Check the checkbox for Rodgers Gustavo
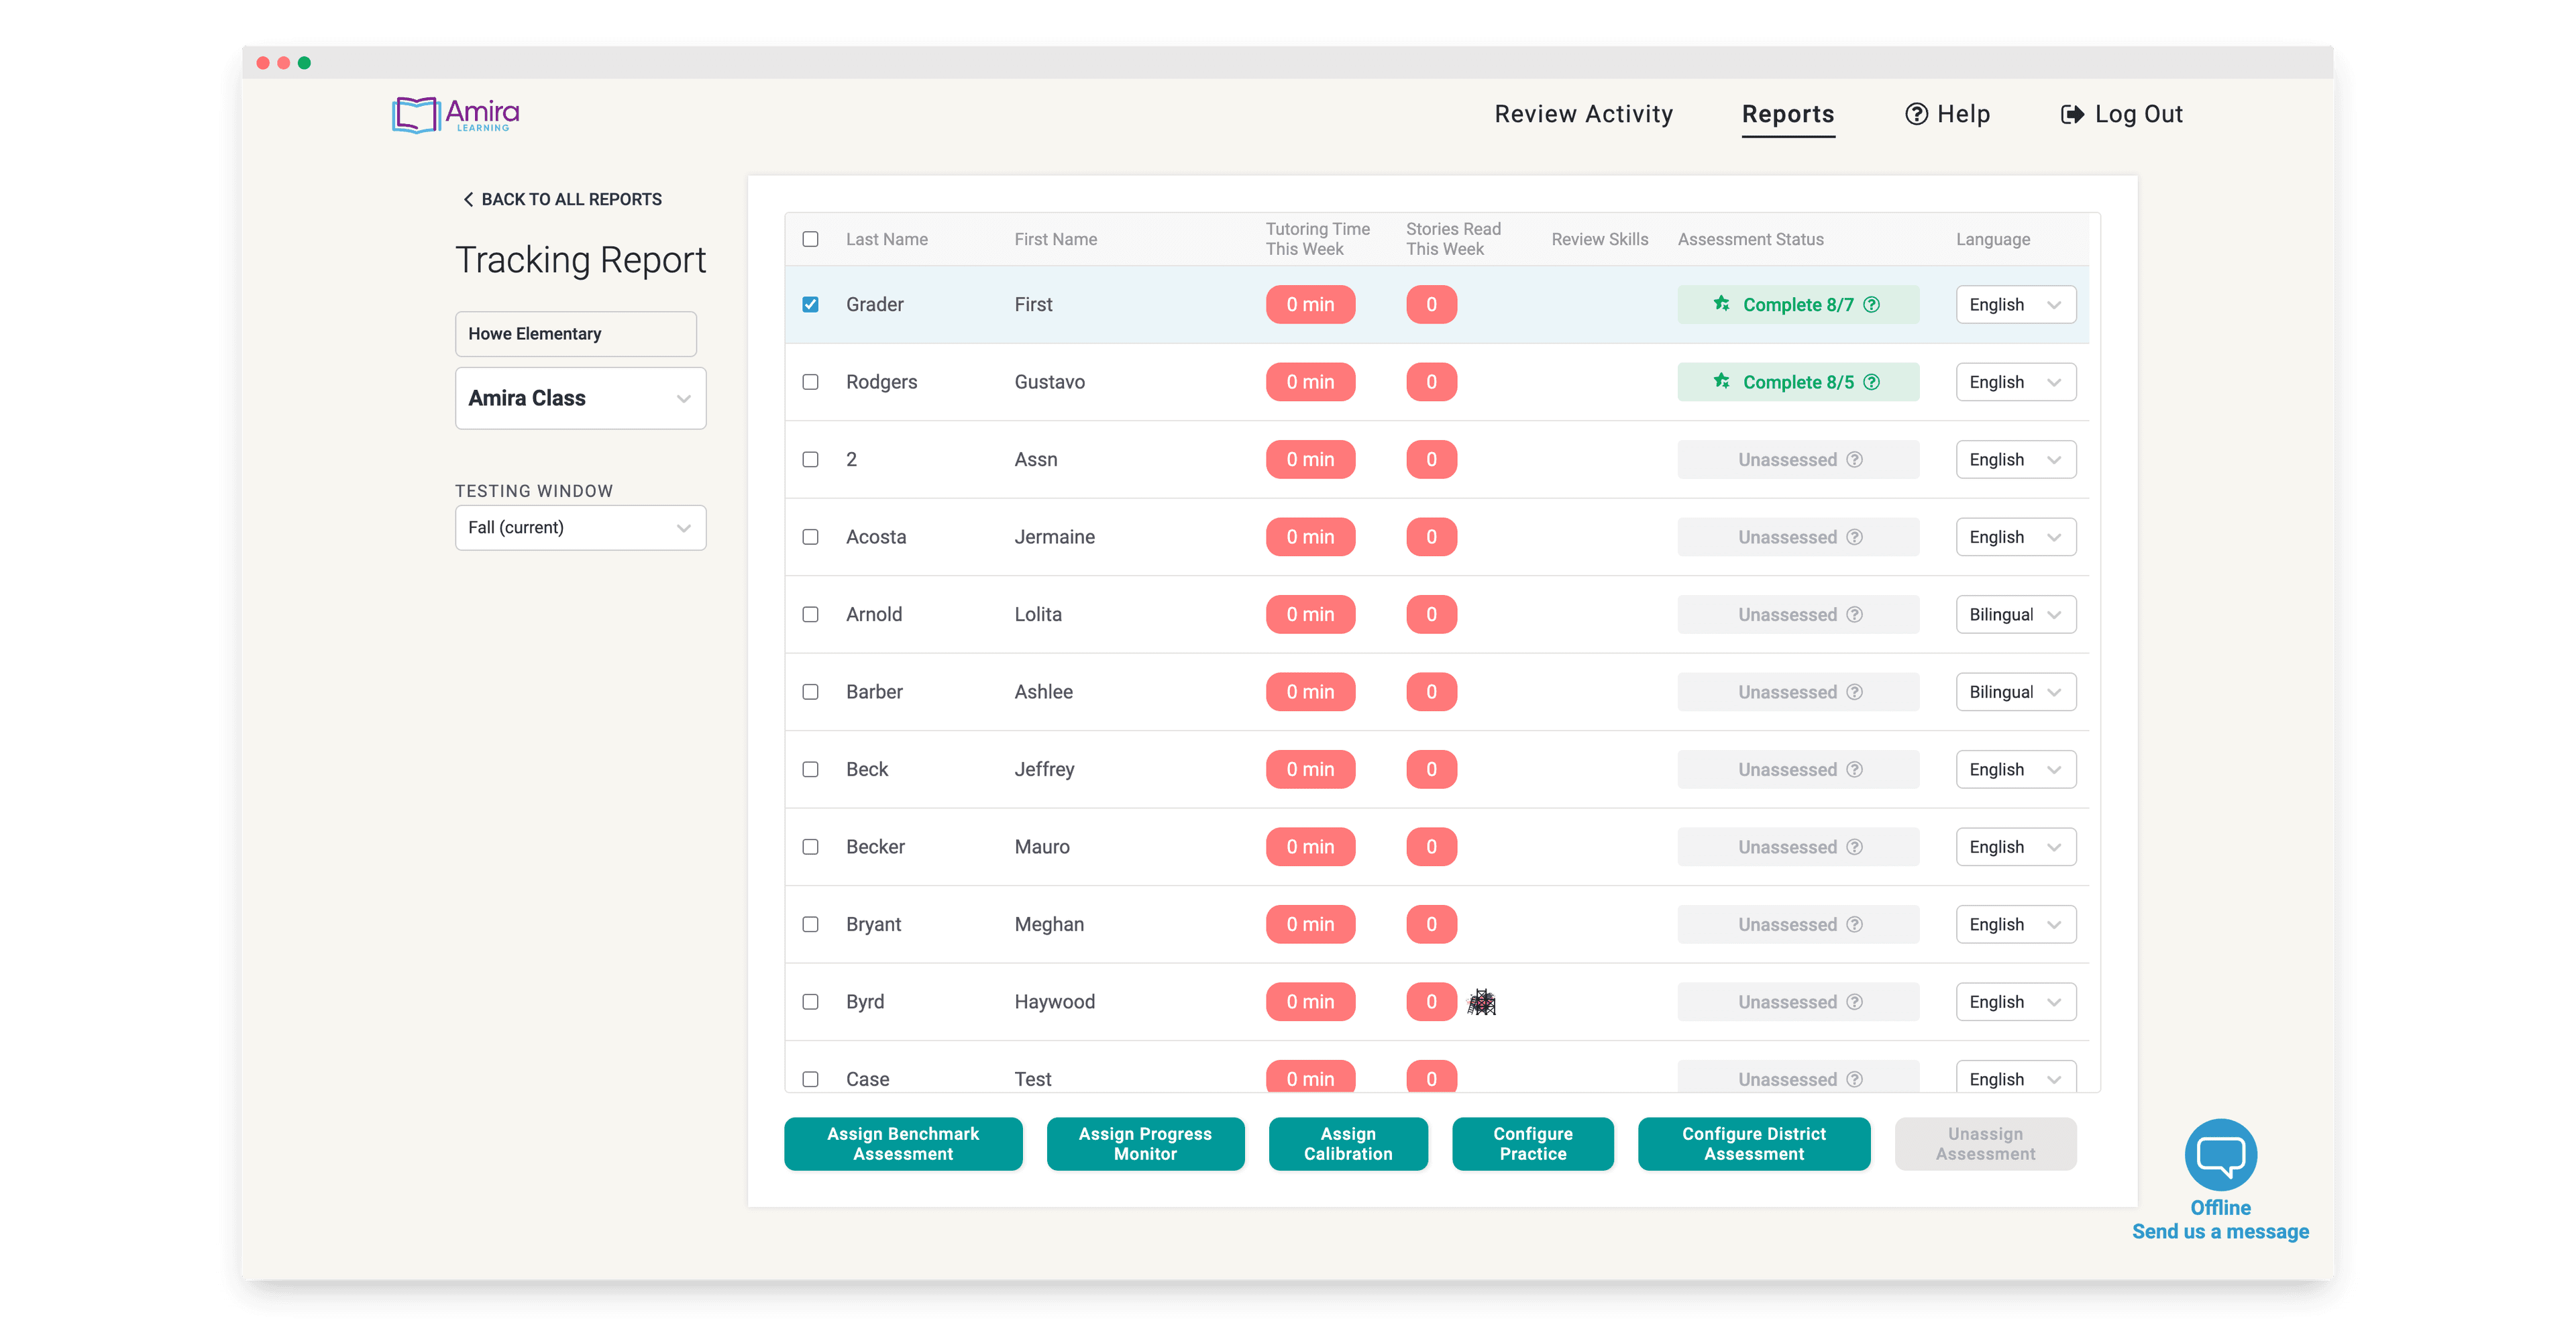The image size is (2576, 1325). click(810, 382)
